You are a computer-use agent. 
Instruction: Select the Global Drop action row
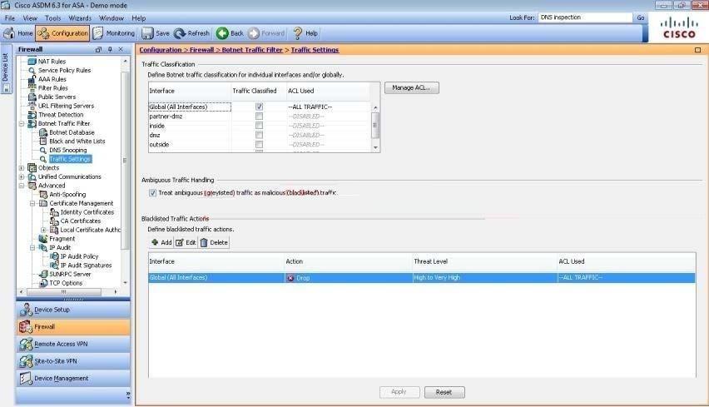(421, 278)
